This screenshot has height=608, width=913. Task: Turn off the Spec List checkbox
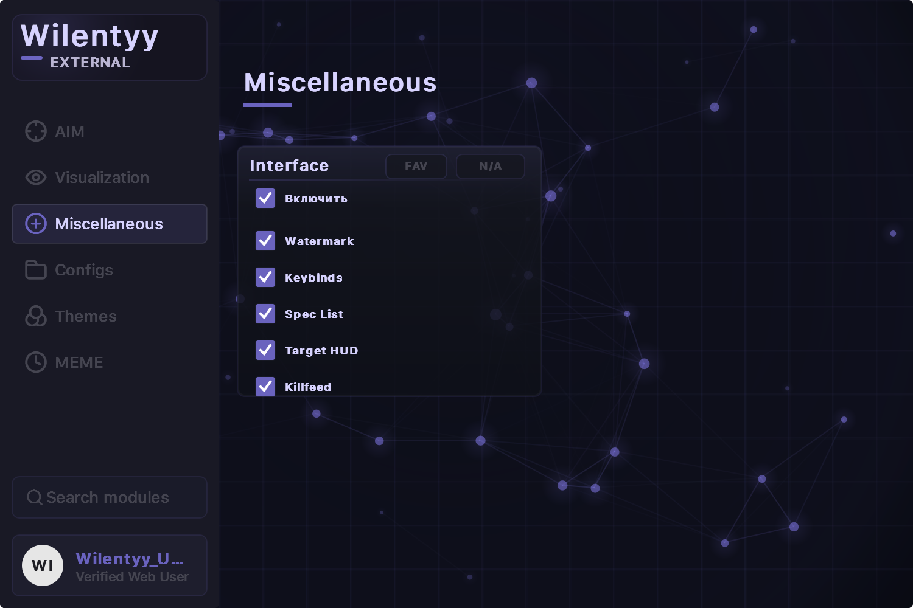265,314
